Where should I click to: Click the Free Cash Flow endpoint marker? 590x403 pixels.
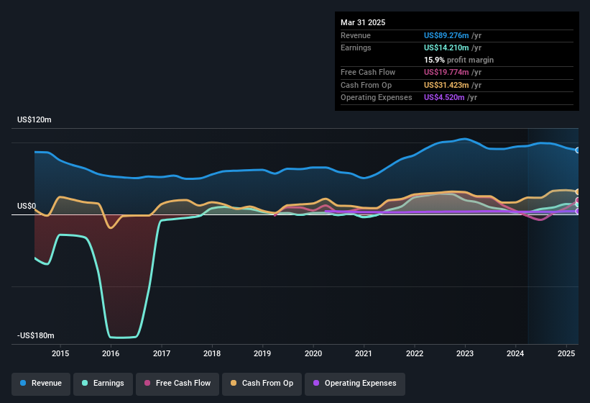(578, 200)
